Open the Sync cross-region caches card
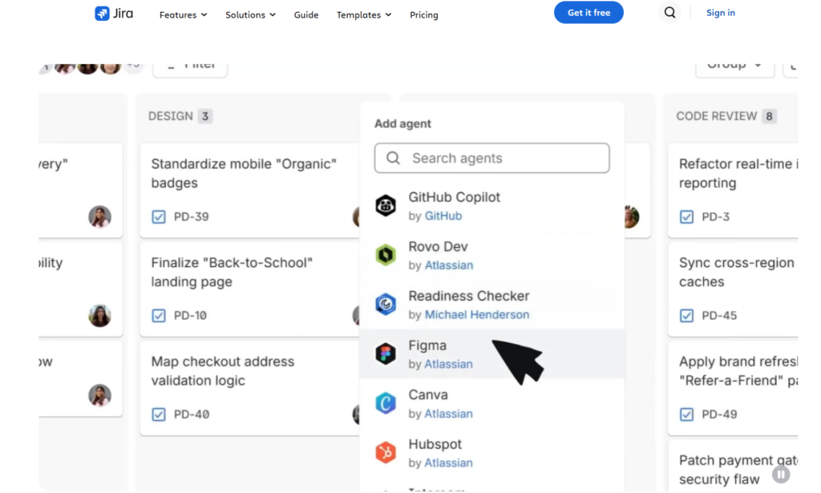The image size is (821, 493). [733, 289]
